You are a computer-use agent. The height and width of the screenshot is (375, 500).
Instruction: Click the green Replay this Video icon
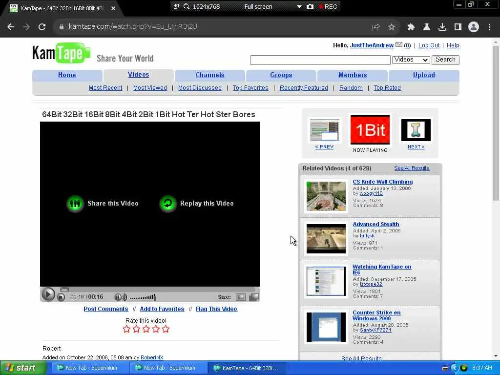click(x=168, y=204)
